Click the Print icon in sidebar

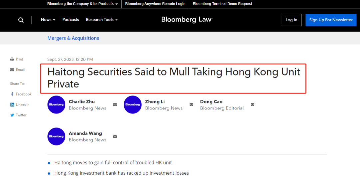pyautogui.click(x=12, y=59)
